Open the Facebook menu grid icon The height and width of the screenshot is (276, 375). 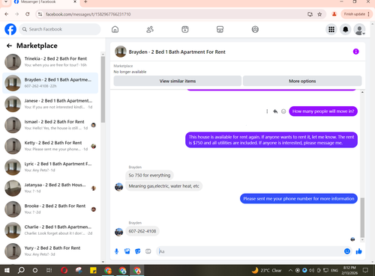click(331, 29)
